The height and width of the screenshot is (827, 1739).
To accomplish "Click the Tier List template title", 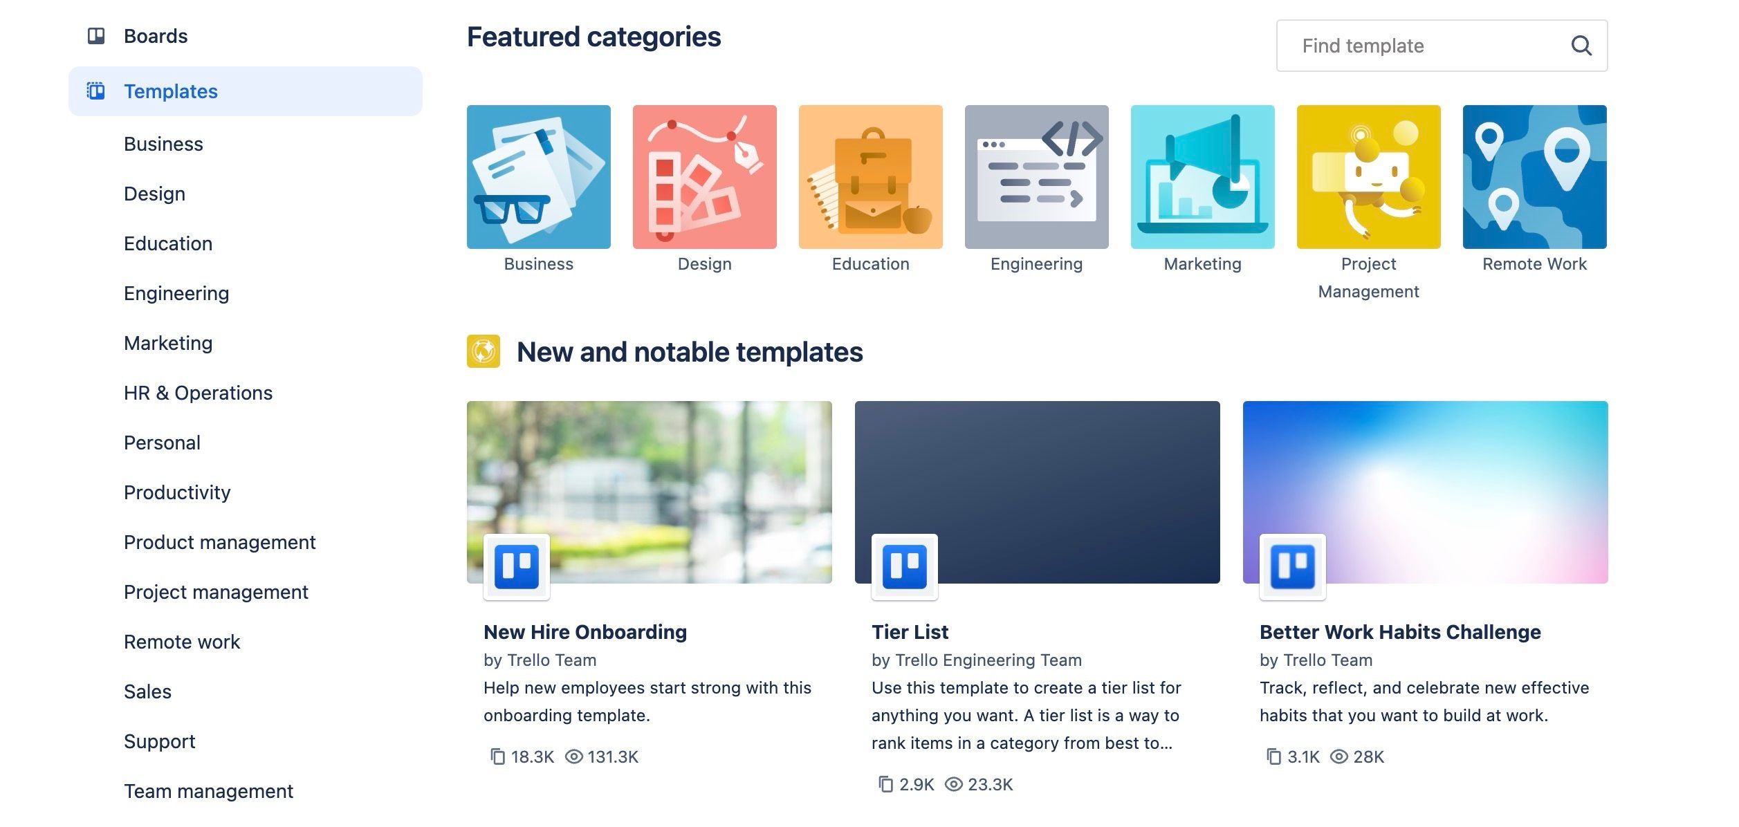I will coord(910,631).
